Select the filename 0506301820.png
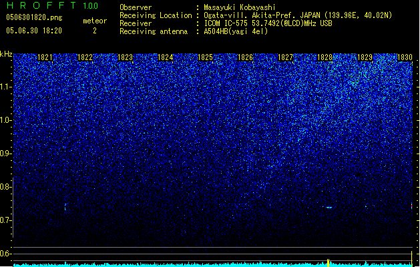The image size is (420, 267). coord(34,17)
